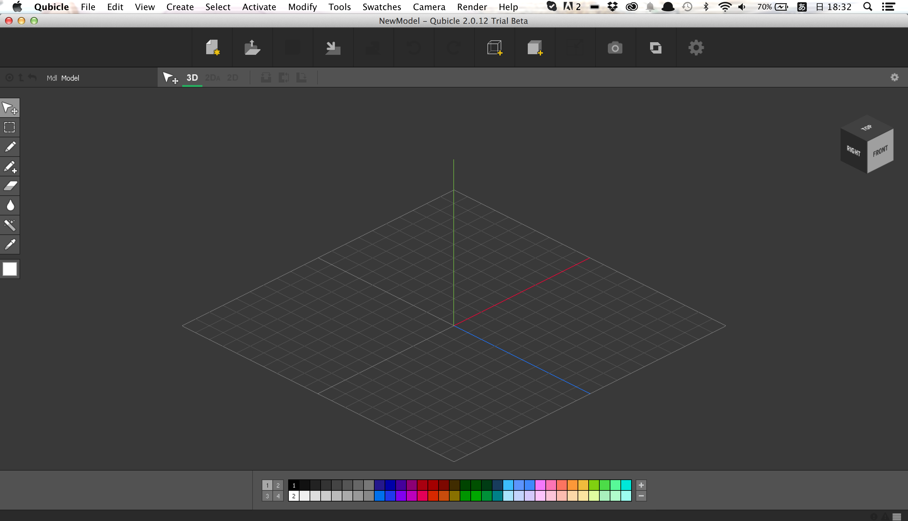
Task: Click the overlapping squares icon
Action: coord(655,48)
